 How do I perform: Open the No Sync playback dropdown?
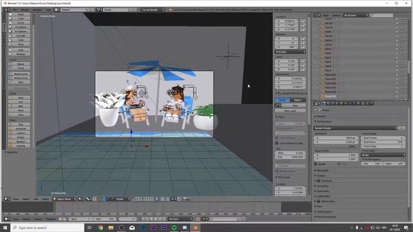coord(181,219)
